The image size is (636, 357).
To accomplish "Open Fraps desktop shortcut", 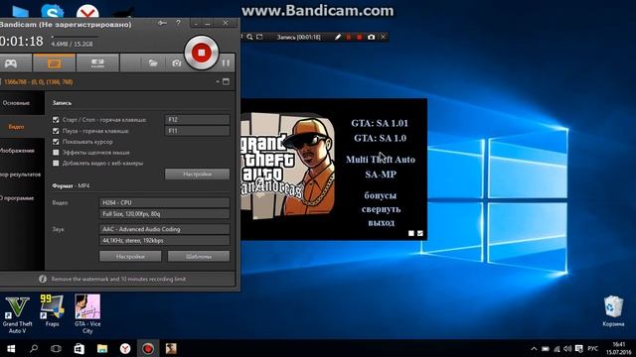I will coord(52,310).
